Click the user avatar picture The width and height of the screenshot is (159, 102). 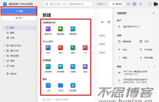tap(156, 4)
